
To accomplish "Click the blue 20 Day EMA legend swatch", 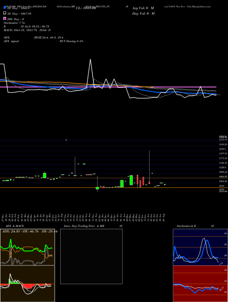I will click(x=5, y=7).
